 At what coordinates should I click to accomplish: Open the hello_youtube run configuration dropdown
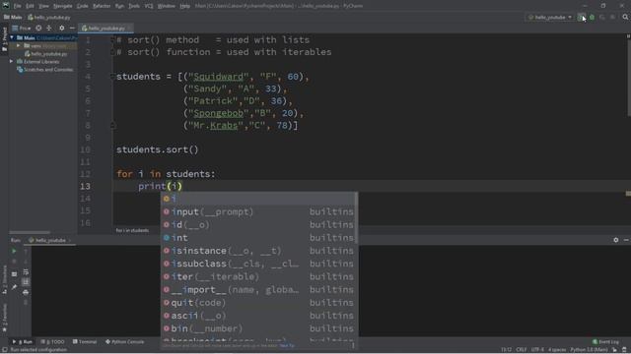point(550,18)
